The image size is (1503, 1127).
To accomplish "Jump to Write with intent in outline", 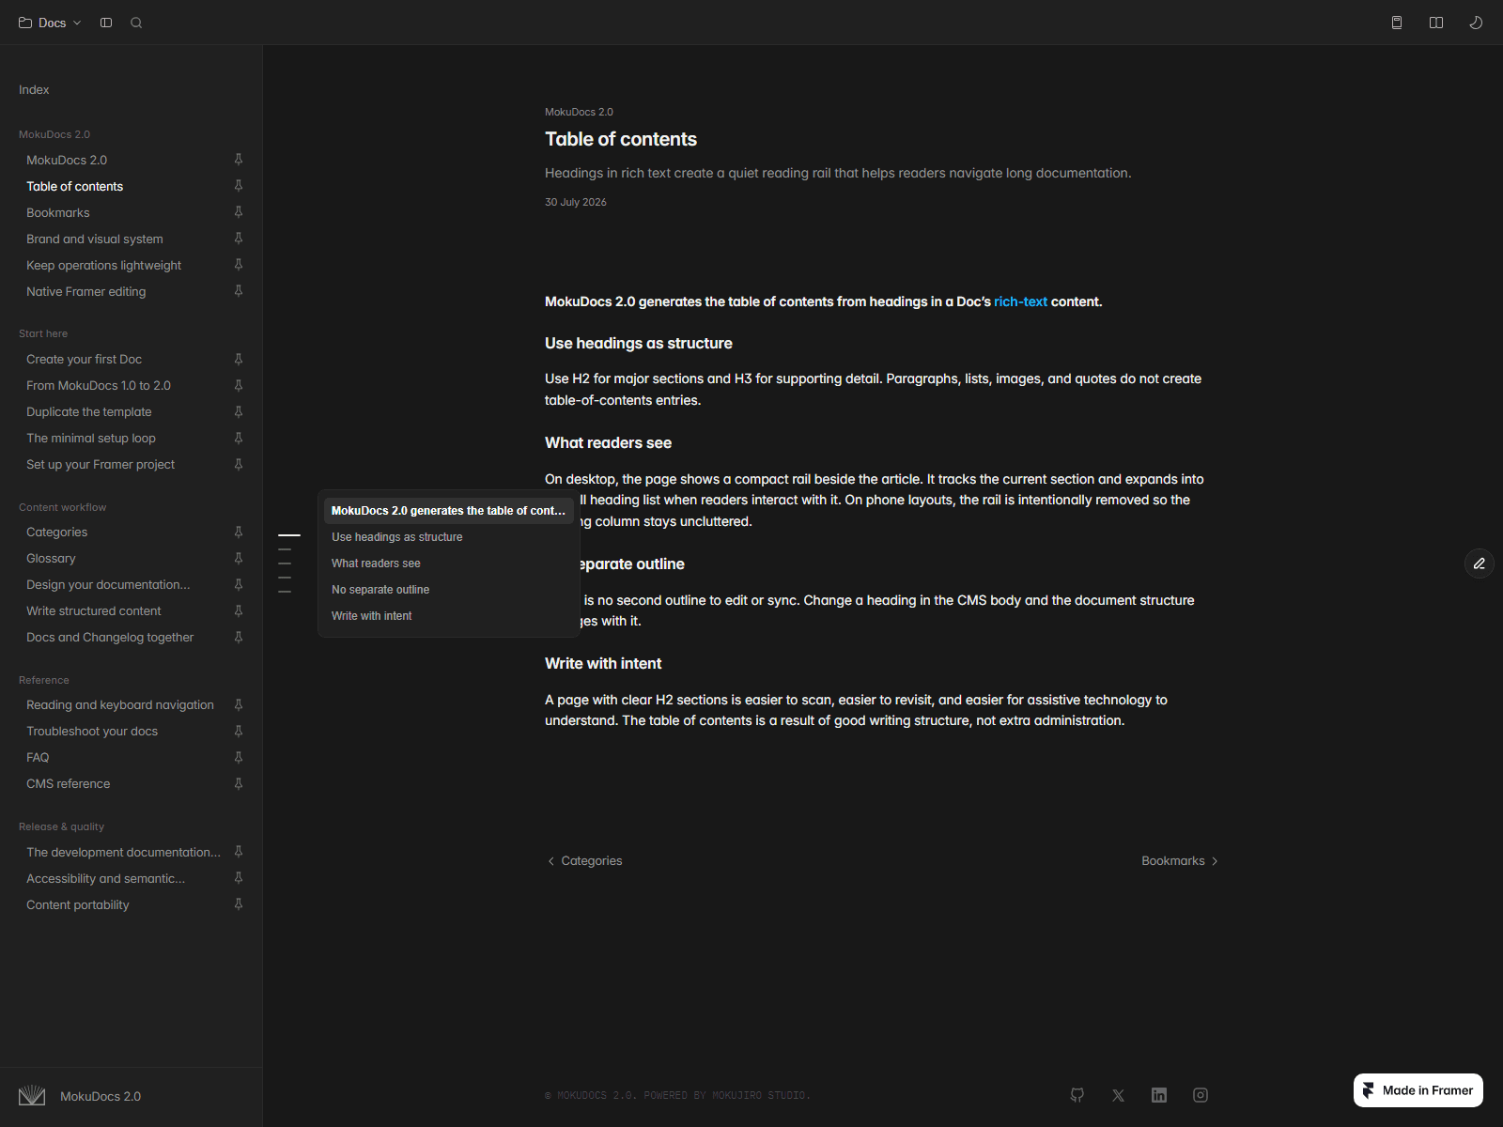I will click(x=448, y=616).
